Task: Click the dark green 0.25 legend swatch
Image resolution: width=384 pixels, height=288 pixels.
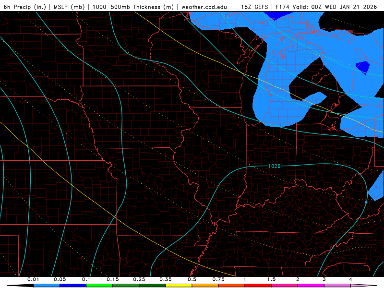Action: pyautogui.click(x=152, y=286)
